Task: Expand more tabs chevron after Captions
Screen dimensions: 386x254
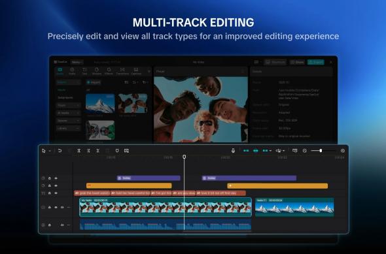Action: [149, 71]
